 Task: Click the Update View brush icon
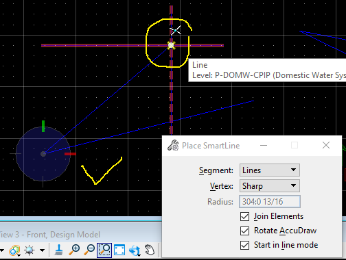[59, 250]
